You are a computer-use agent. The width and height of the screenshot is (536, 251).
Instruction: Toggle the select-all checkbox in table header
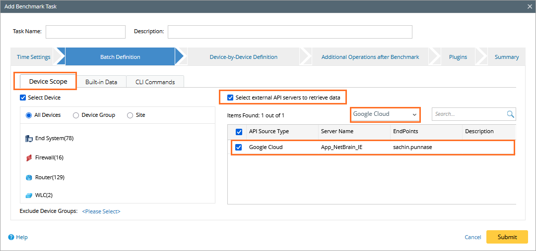point(239,131)
